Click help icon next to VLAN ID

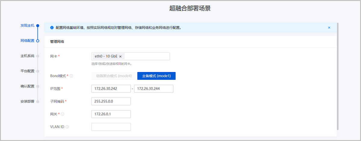tap(67, 127)
